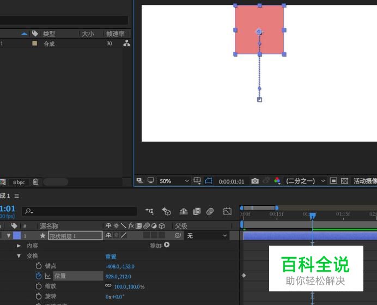Open the composition panel menu icon
This screenshot has width=377, height=305.
click(16, 196)
